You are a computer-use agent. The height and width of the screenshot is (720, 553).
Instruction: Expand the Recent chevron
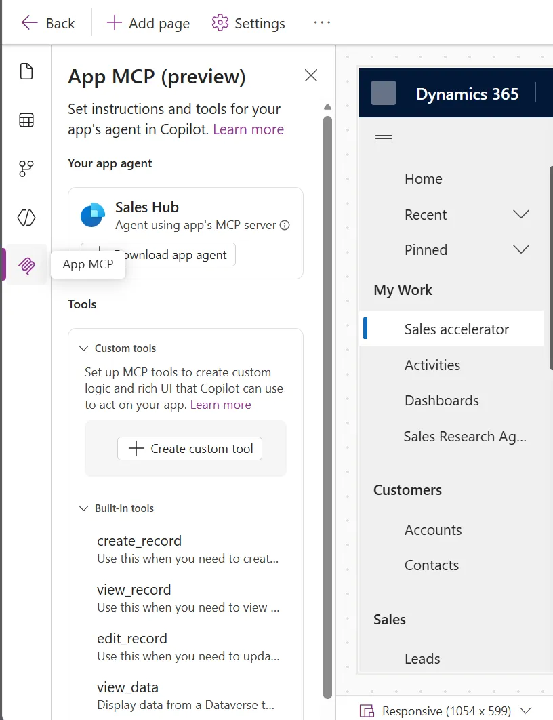coord(521,214)
